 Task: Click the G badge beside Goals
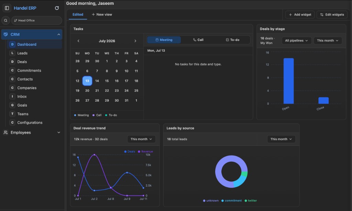pos(12,105)
